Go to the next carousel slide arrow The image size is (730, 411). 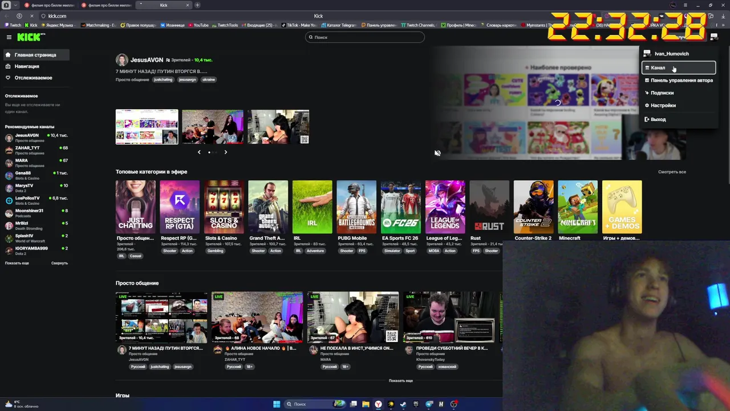(x=225, y=152)
